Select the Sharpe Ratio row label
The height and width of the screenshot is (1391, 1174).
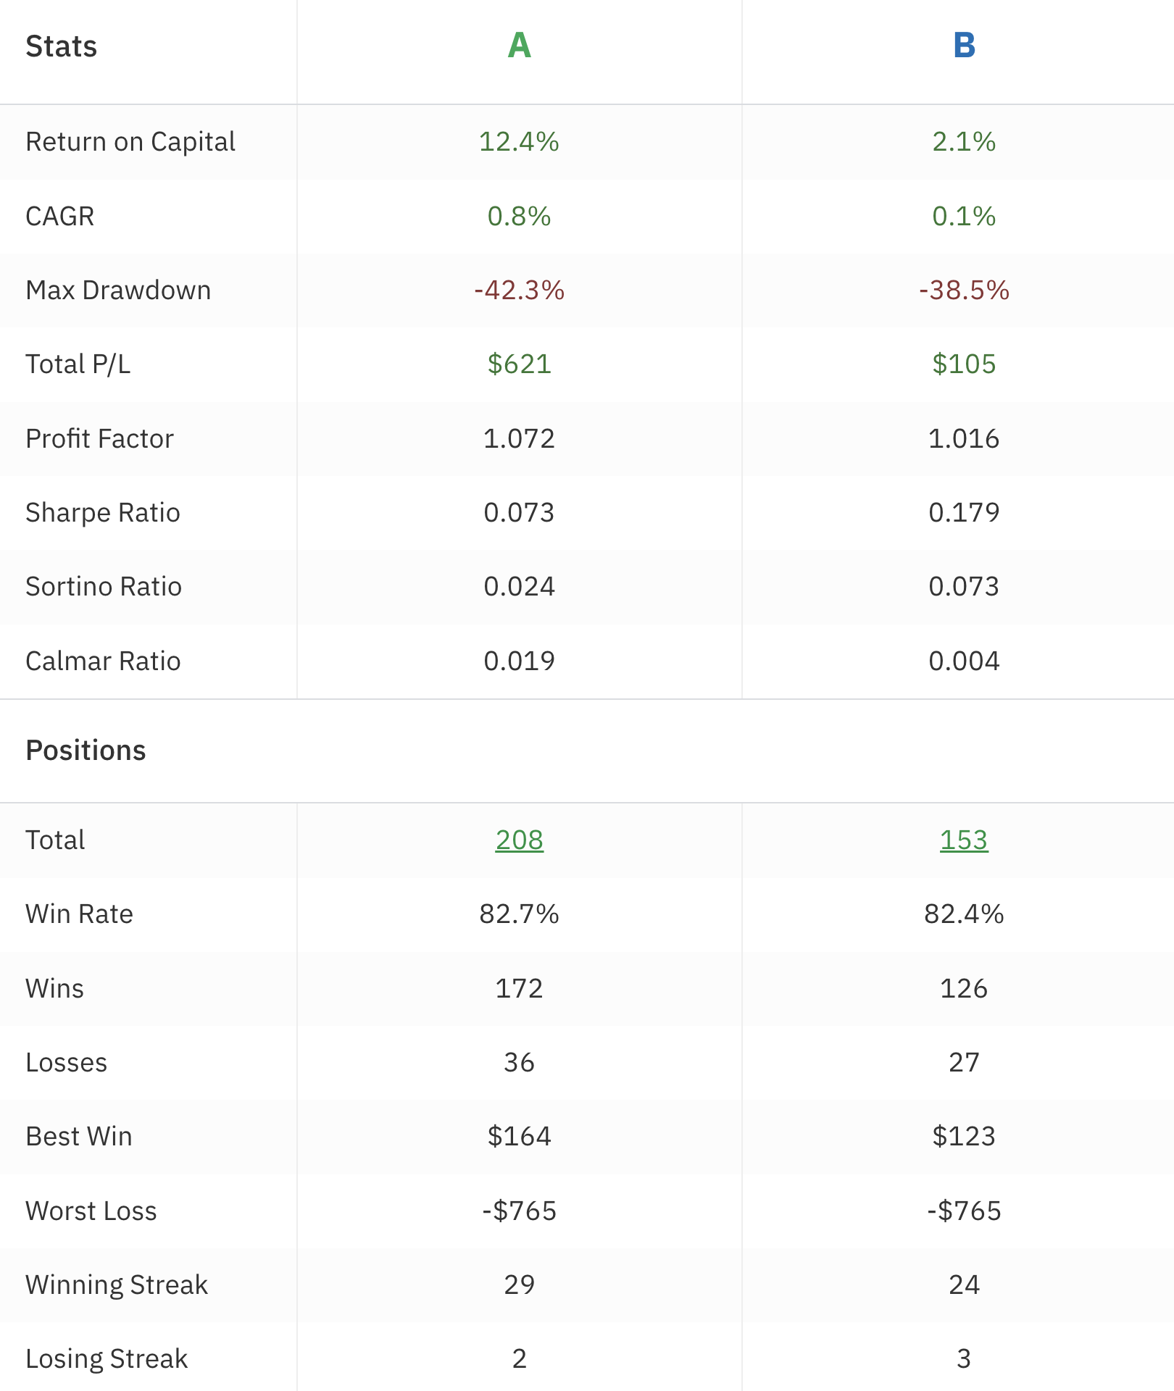click(103, 513)
